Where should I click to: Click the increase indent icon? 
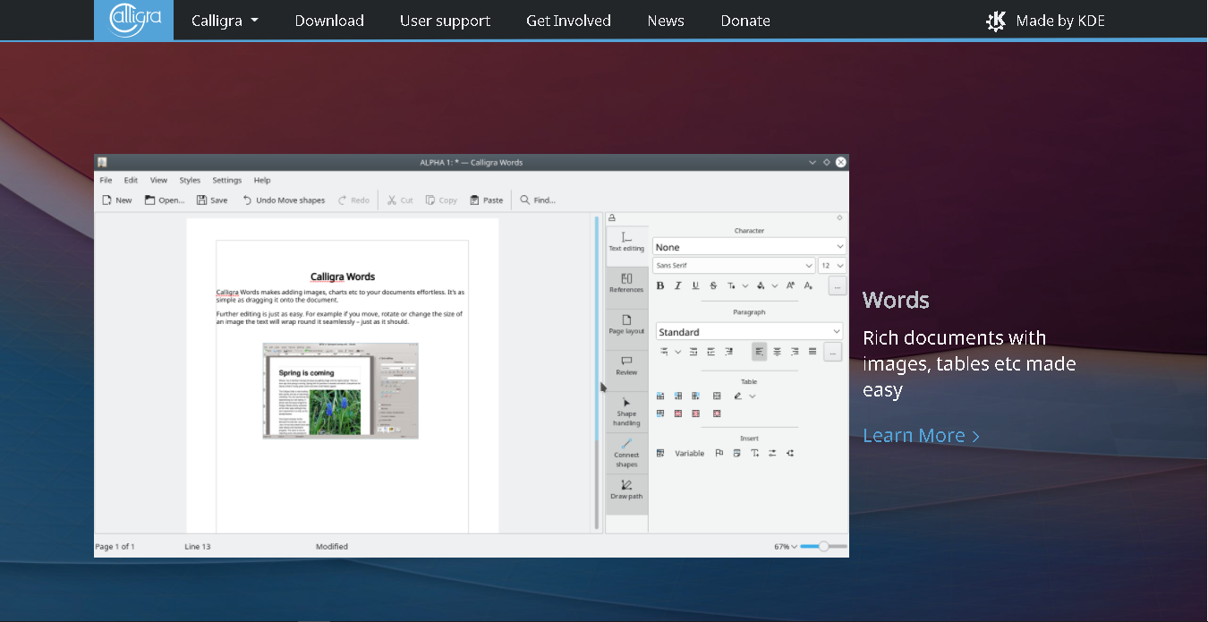[x=710, y=352]
